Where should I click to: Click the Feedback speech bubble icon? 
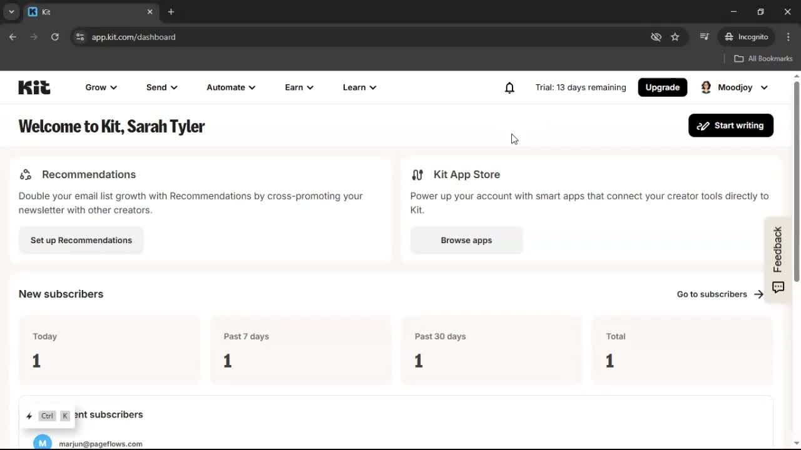tap(778, 287)
